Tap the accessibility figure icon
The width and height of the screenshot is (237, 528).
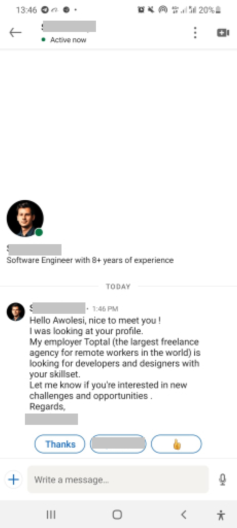coord(221,515)
